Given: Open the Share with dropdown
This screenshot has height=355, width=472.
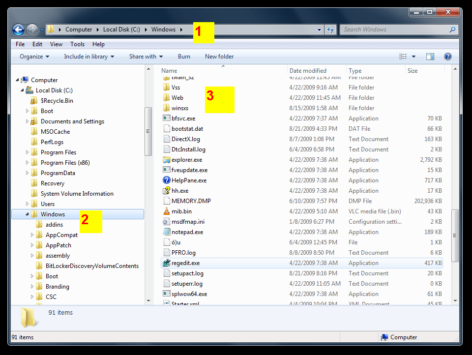Looking at the screenshot, I should click(x=146, y=57).
